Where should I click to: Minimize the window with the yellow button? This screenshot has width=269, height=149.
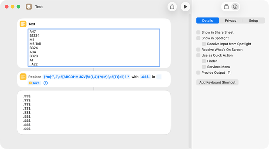click(12, 7)
